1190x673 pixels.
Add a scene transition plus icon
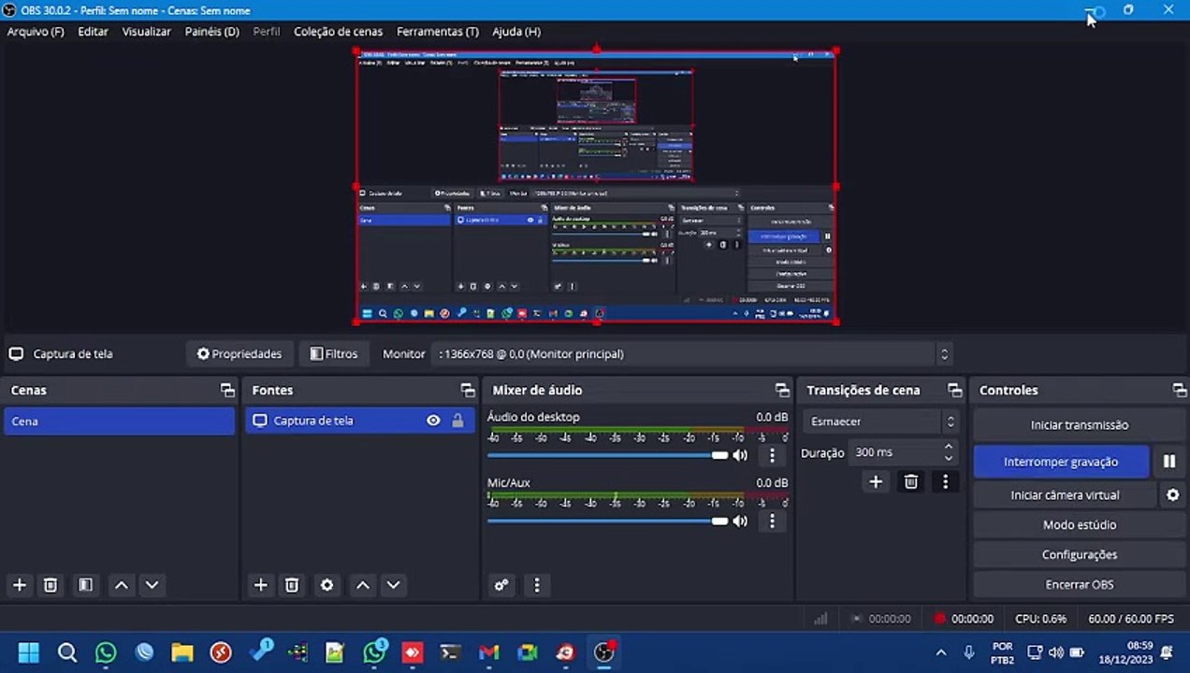pos(876,482)
